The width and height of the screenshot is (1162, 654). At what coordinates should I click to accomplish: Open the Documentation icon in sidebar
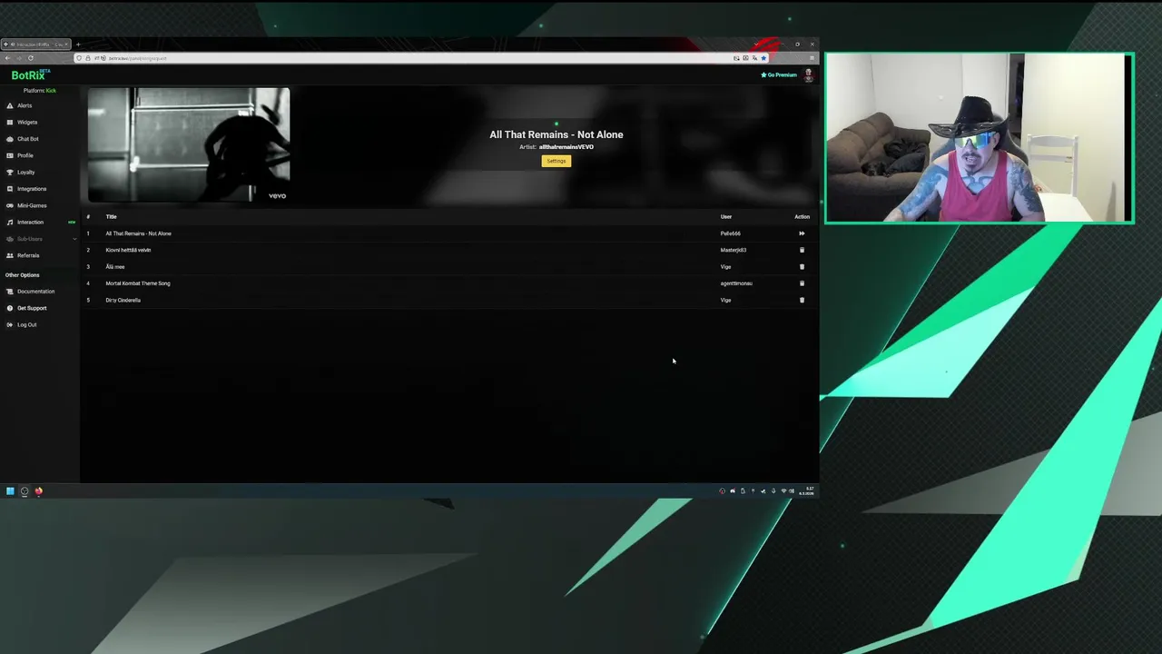click(10, 292)
